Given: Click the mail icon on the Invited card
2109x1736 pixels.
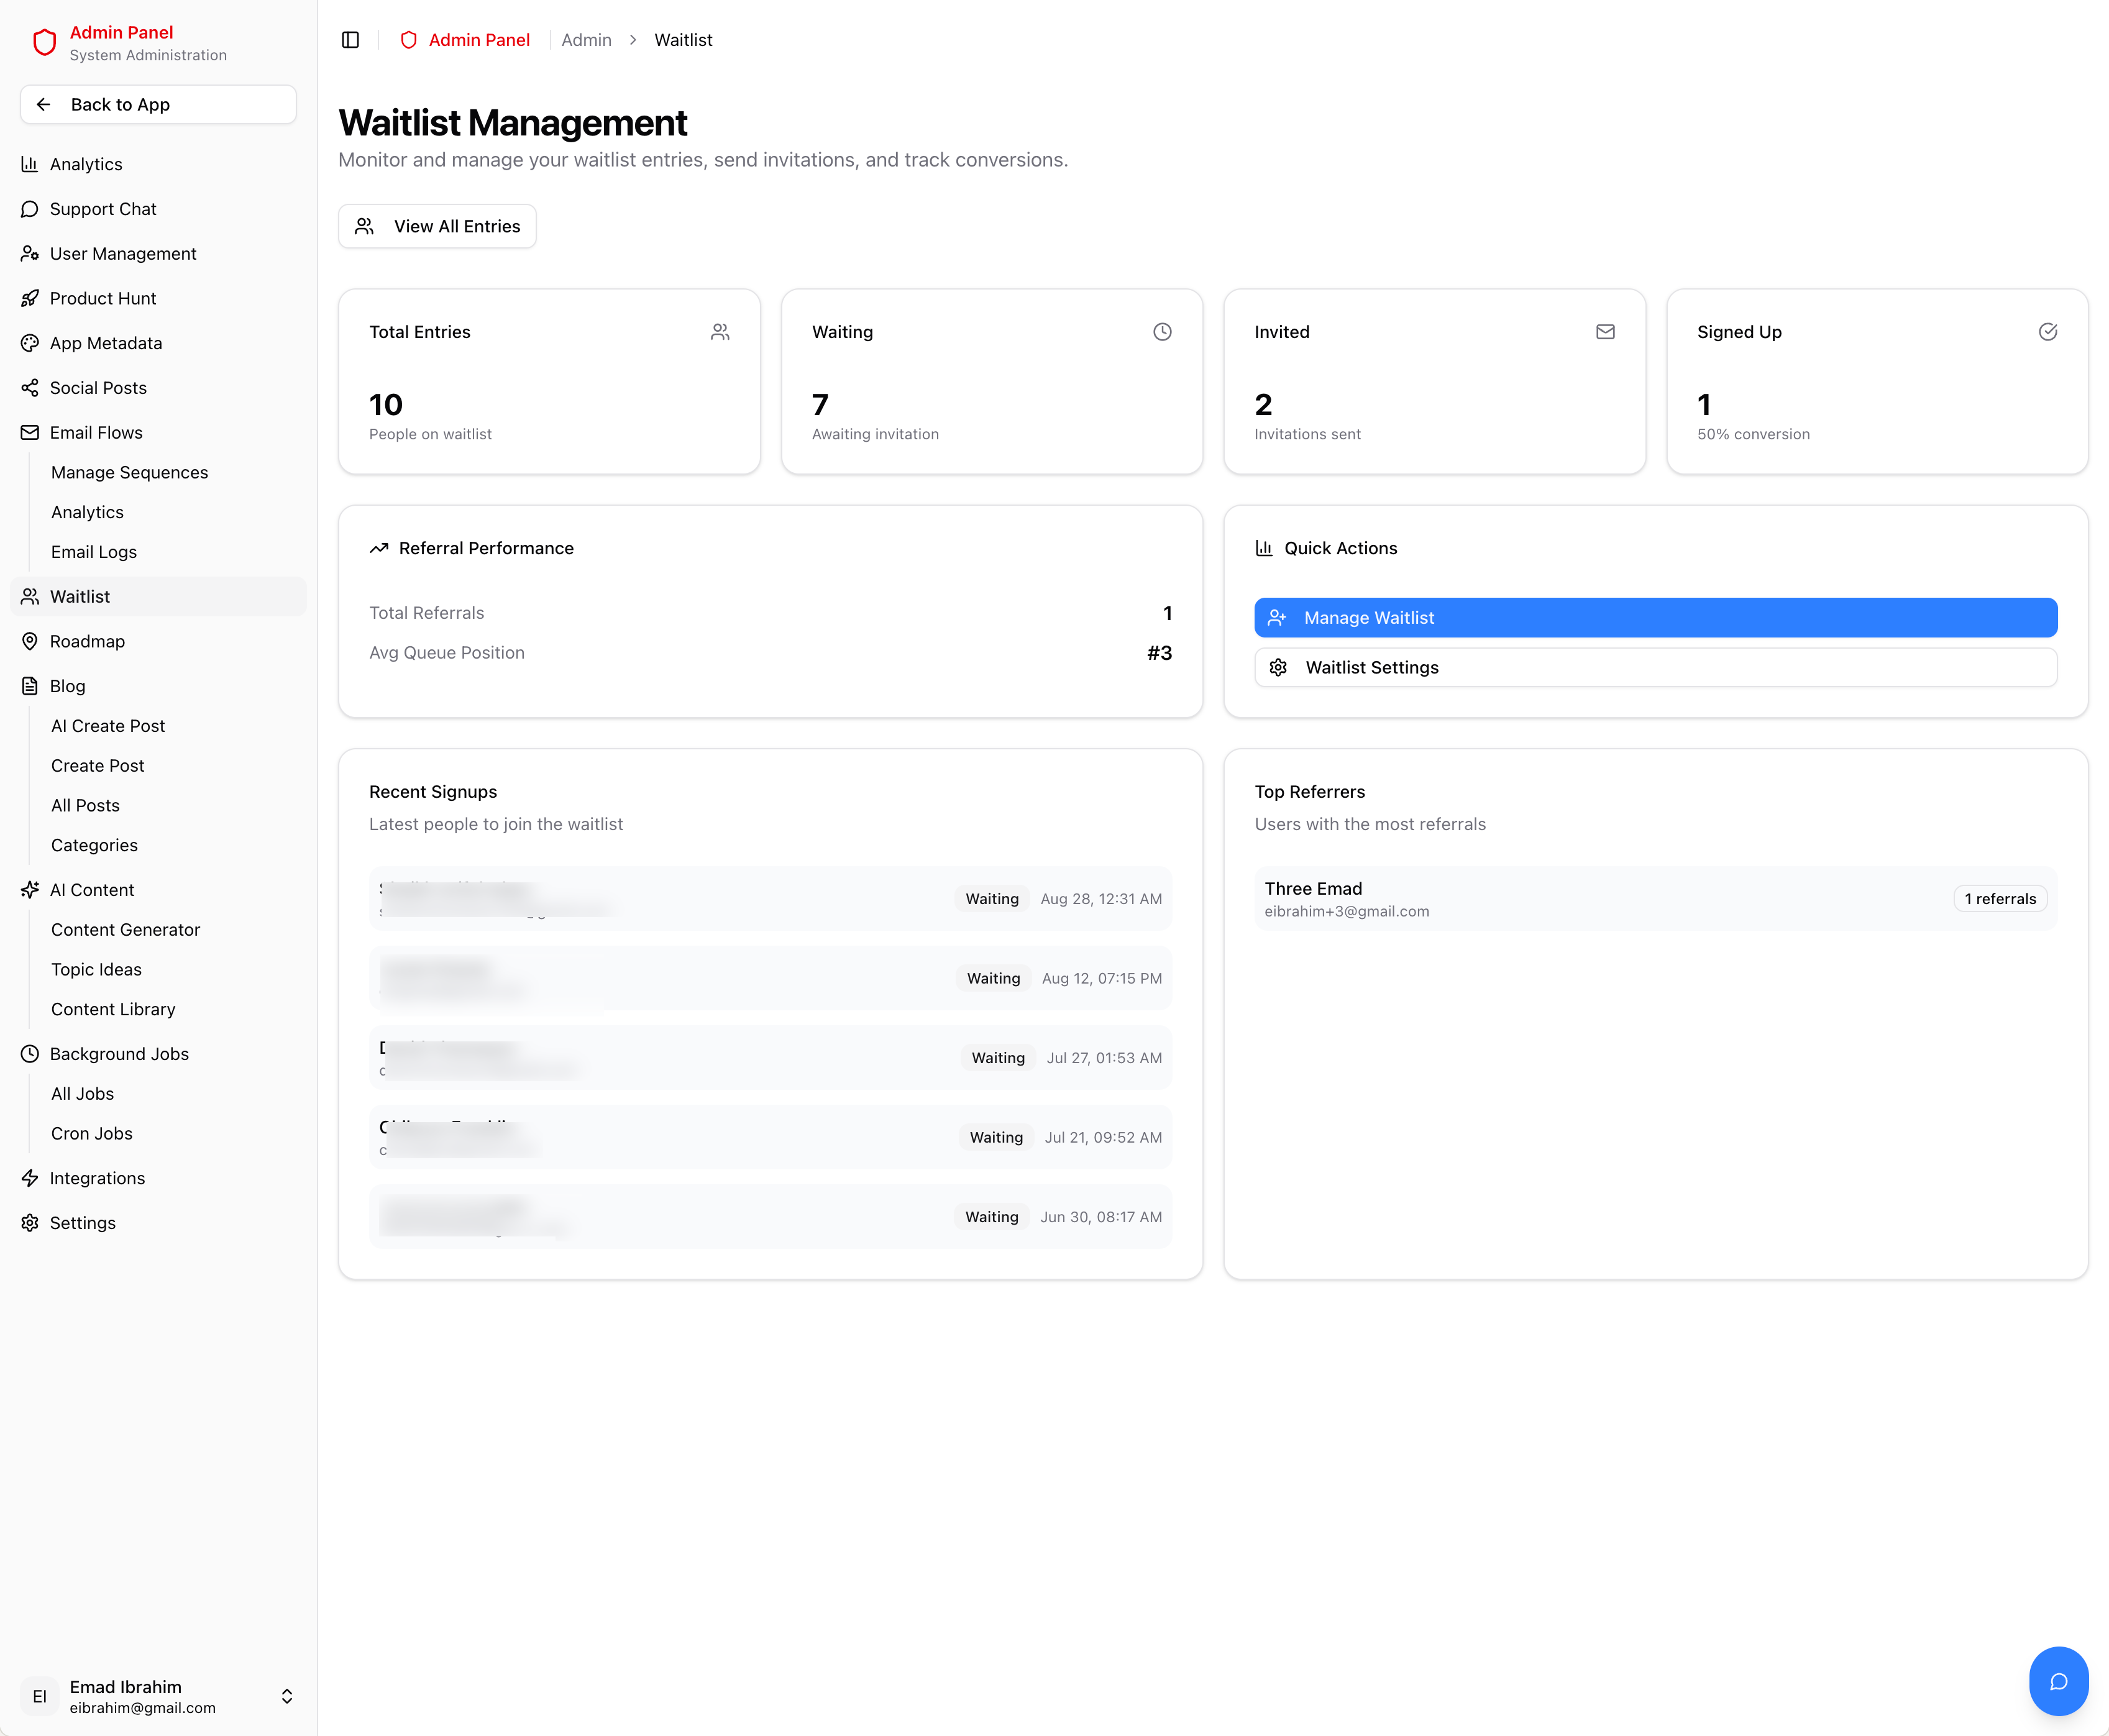Looking at the screenshot, I should click(x=1605, y=331).
